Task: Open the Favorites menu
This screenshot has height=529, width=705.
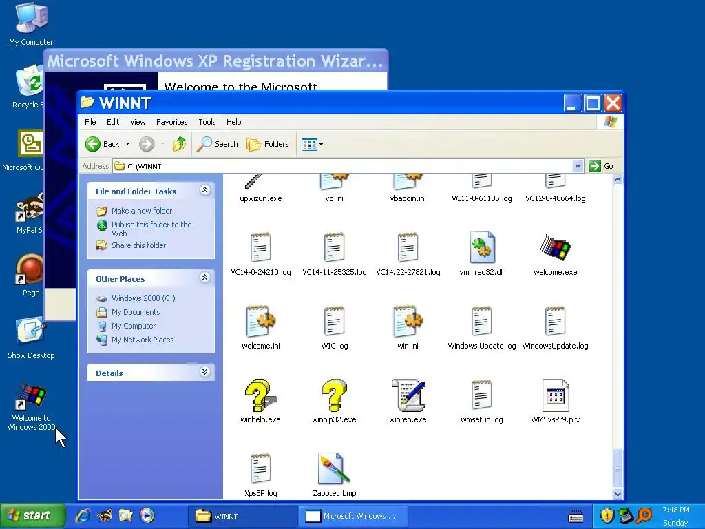Action: tap(171, 122)
